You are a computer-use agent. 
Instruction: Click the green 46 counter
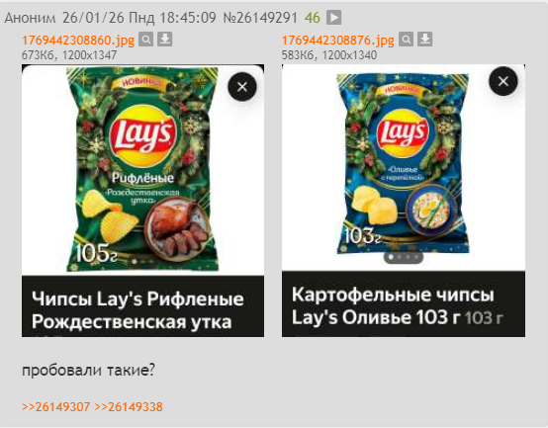[313, 18]
